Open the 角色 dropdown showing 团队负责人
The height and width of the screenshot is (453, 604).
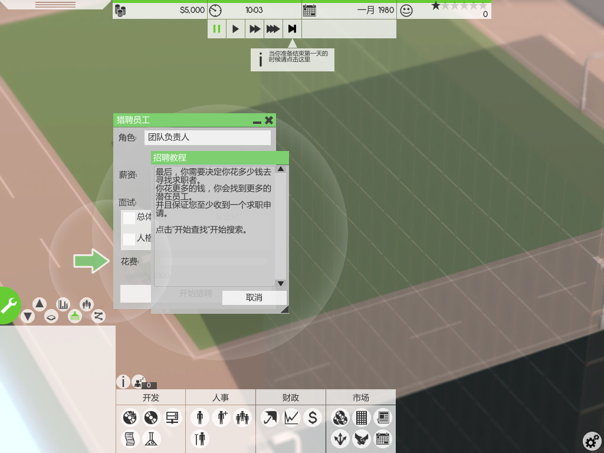tap(208, 137)
